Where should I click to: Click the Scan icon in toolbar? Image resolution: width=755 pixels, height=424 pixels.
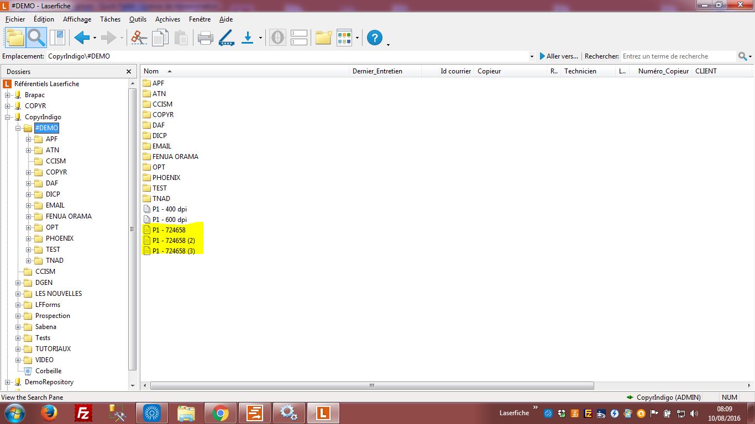[x=227, y=38]
